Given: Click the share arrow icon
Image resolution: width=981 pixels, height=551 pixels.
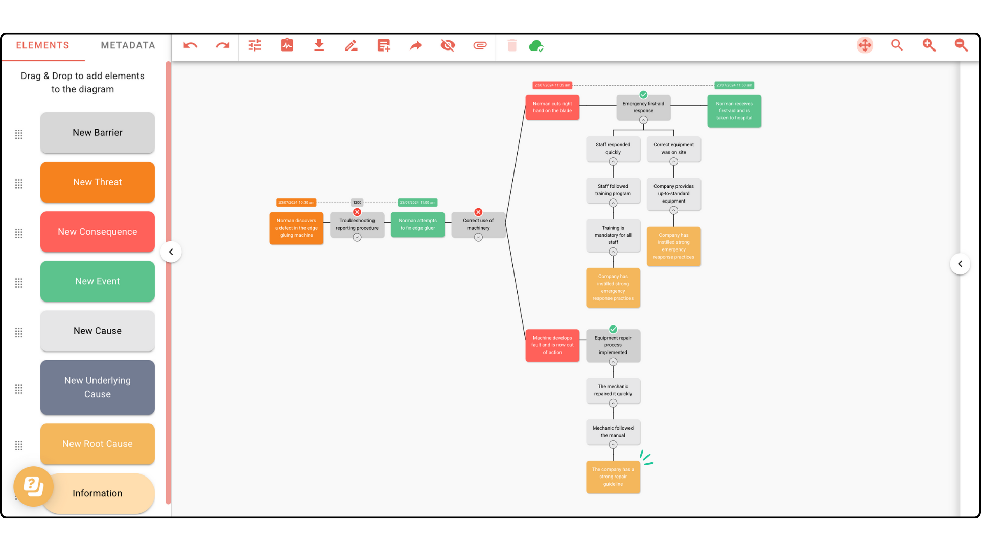Looking at the screenshot, I should pos(415,46).
